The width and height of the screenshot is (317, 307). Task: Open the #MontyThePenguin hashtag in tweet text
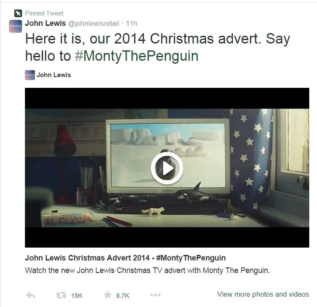136,56
